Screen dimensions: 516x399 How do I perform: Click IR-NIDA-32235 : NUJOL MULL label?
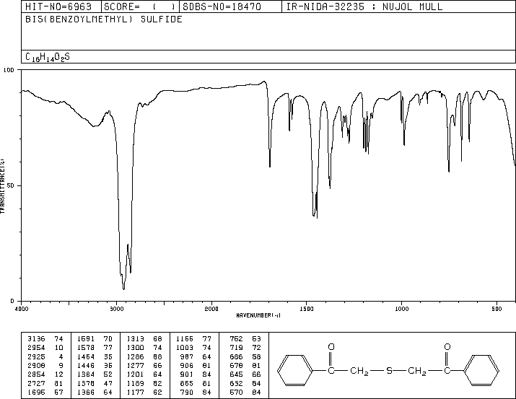point(364,6)
